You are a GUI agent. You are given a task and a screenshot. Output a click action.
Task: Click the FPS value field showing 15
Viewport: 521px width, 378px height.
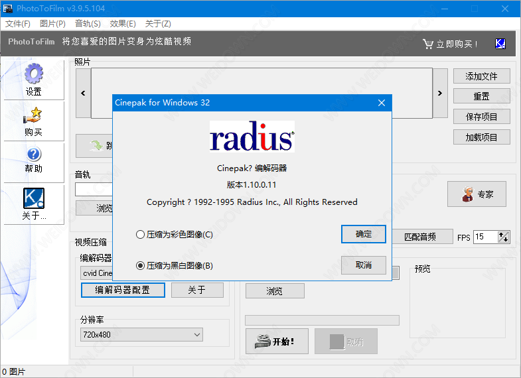point(485,237)
